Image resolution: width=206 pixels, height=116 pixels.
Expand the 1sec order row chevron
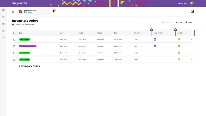click(x=191, y=46)
